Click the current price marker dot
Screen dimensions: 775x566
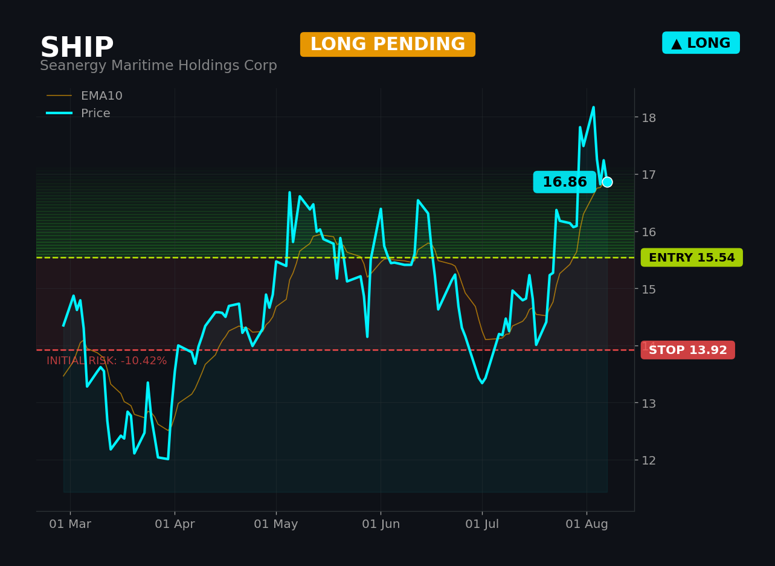click(x=607, y=182)
